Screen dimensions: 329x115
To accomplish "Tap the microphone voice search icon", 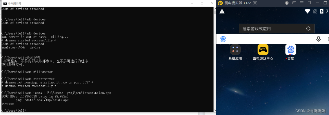I will point(318,39).
